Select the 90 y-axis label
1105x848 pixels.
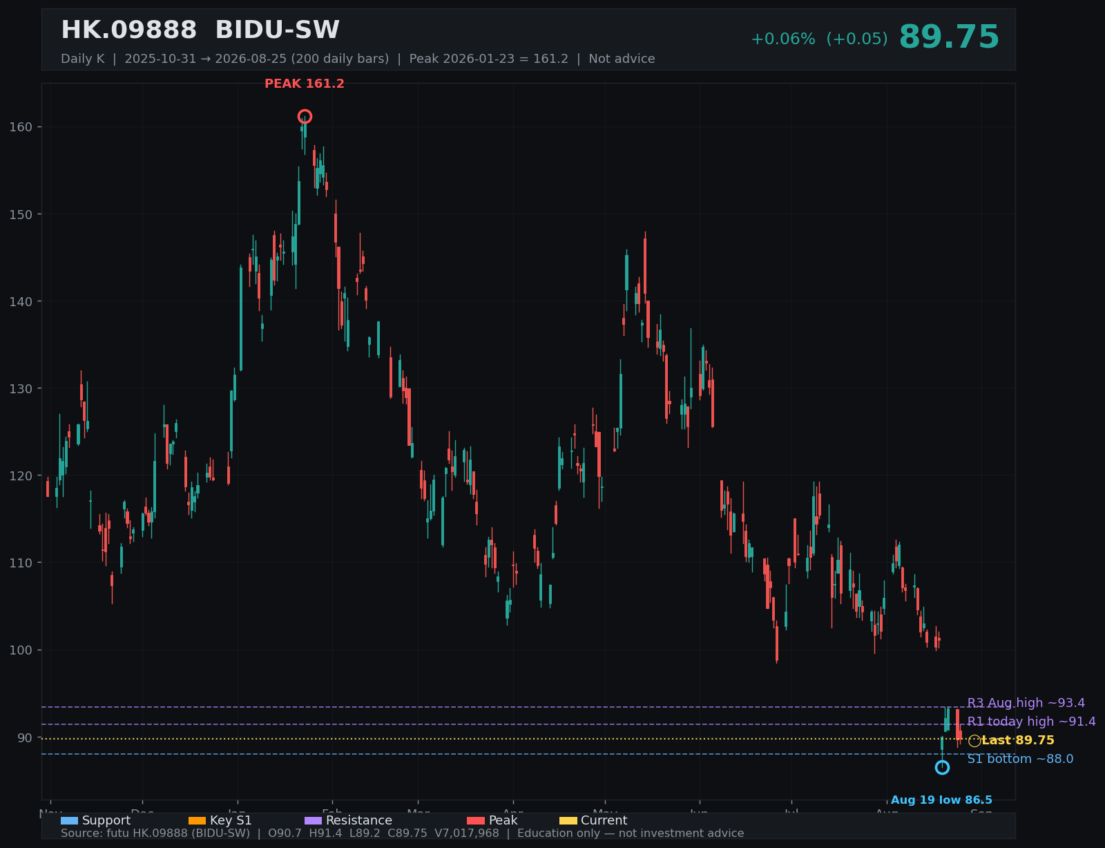pyautogui.click(x=25, y=737)
